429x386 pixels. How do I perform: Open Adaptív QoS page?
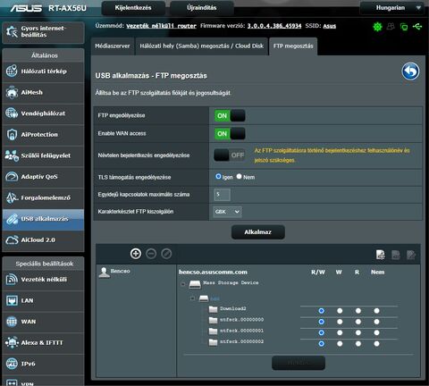(43, 177)
